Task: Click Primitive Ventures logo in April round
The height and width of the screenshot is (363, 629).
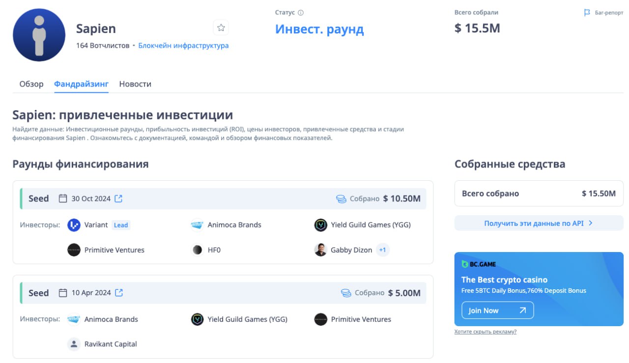Action: [x=320, y=319]
